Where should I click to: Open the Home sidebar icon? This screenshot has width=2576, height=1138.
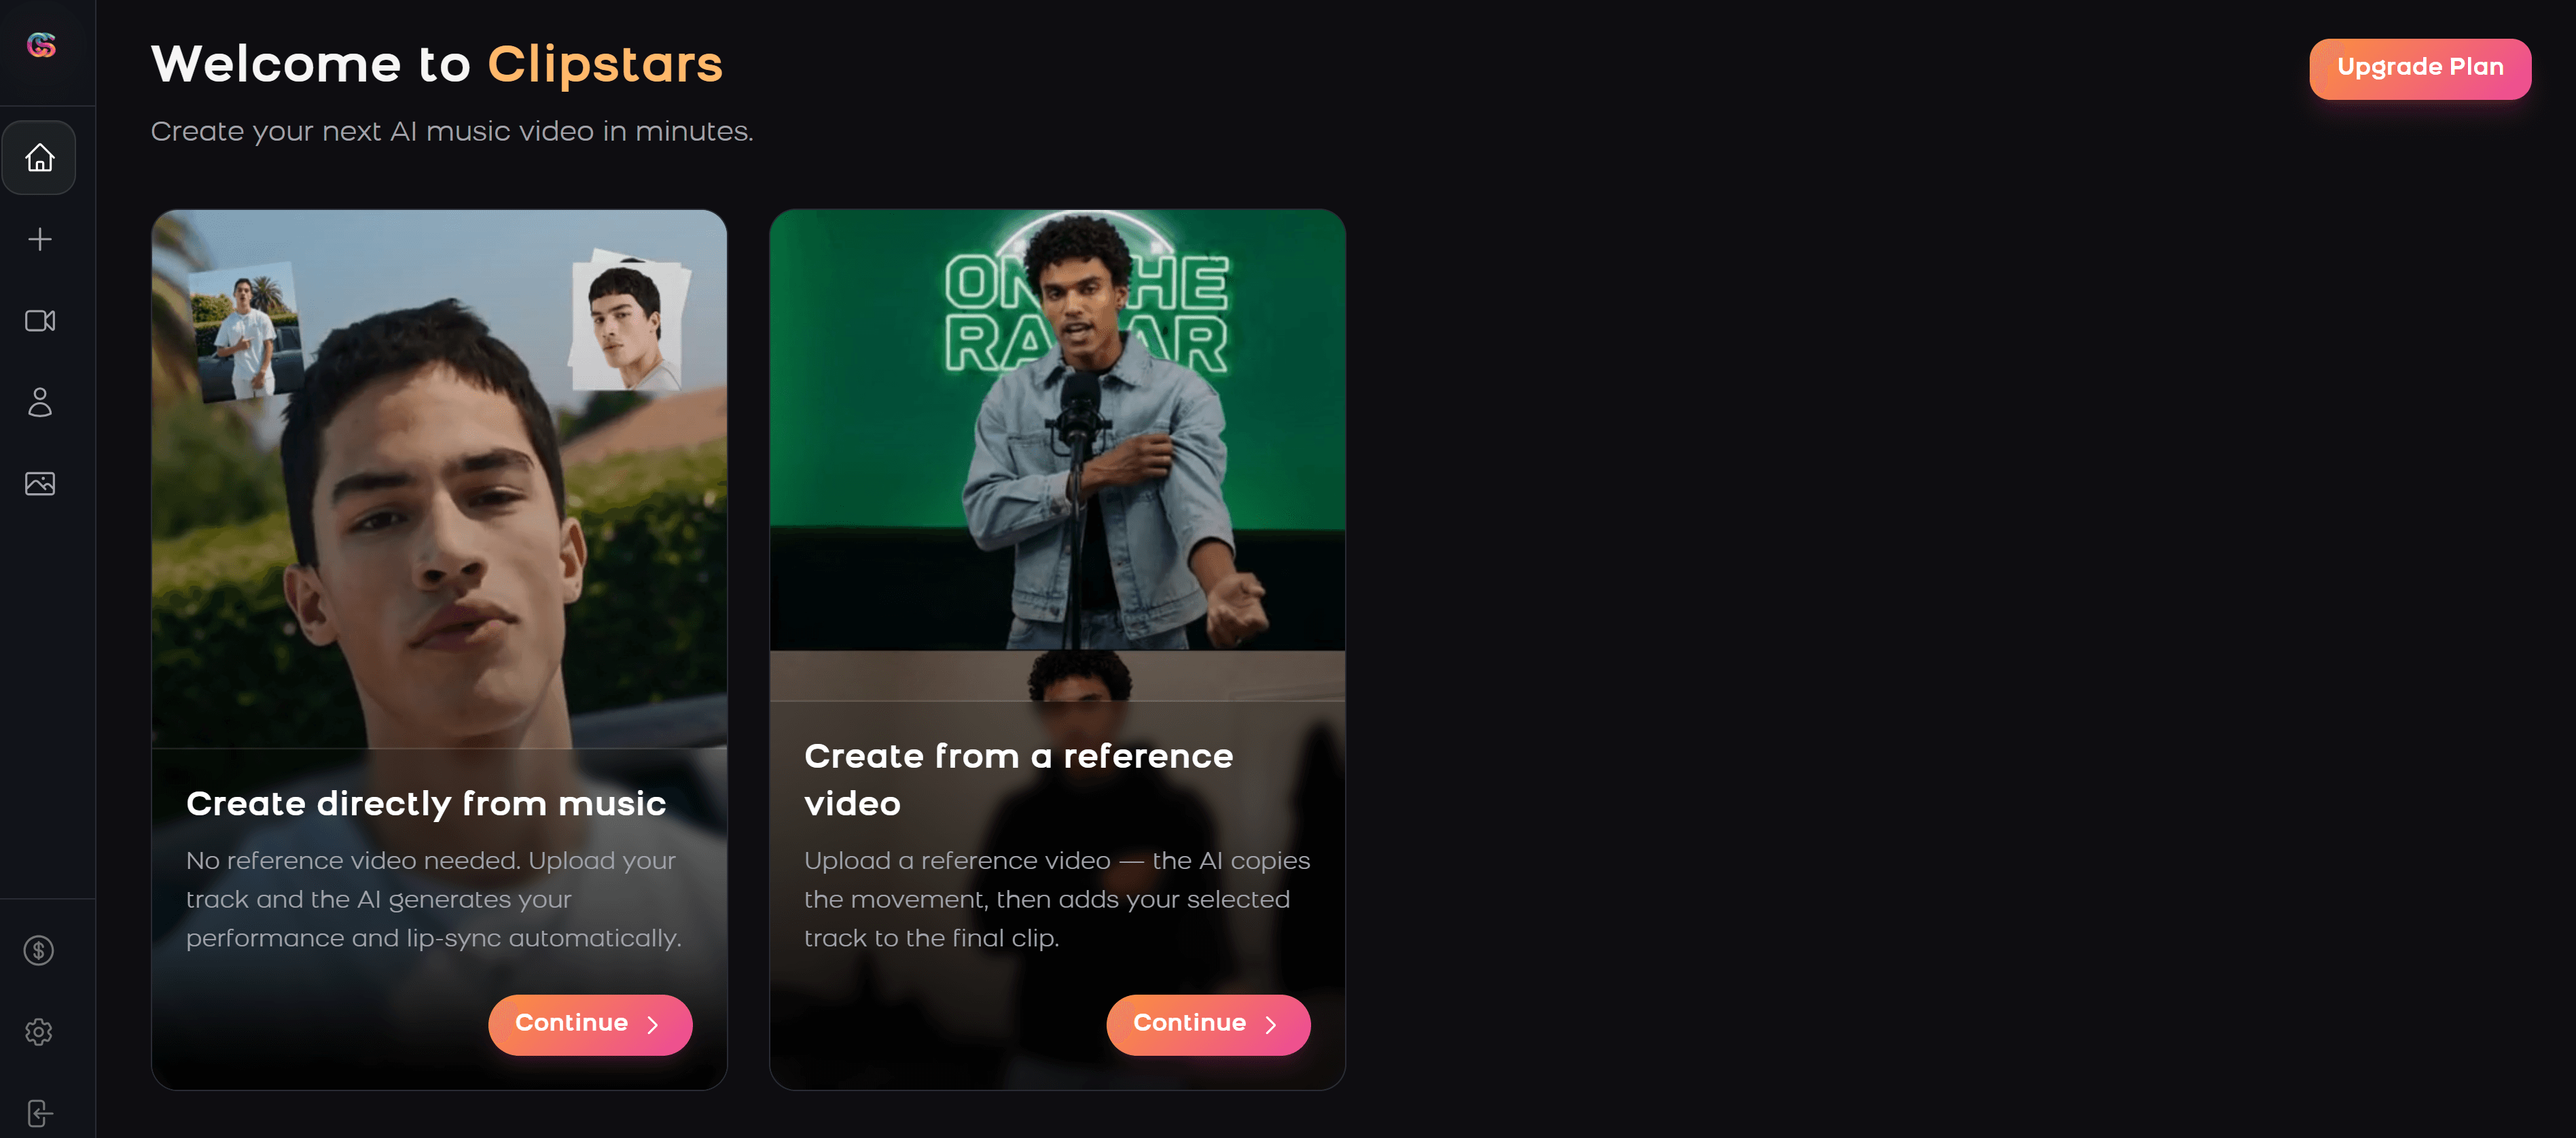click(39, 157)
